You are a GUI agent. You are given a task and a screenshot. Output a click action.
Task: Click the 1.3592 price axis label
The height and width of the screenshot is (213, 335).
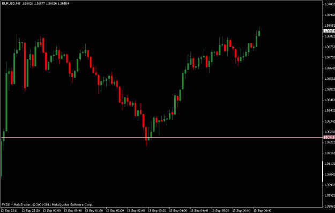click(330, 195)
